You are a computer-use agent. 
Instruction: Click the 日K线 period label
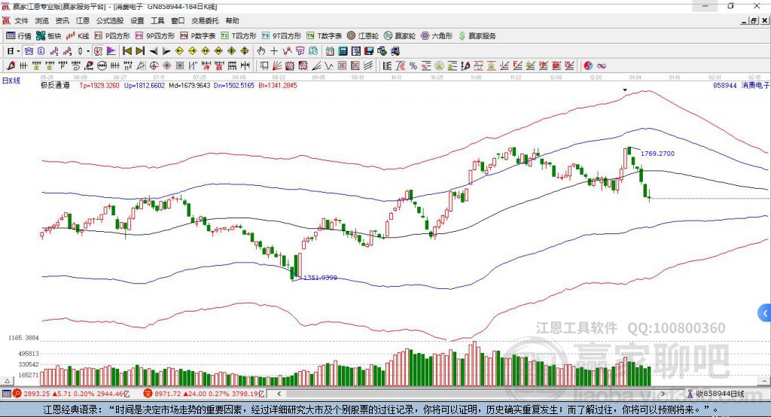tap(11, 81)
